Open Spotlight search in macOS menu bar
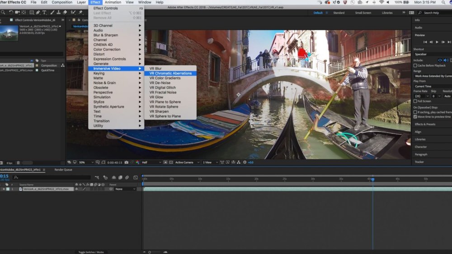The height and width of the screenshot is (254, 452). (x=443, y=2)
